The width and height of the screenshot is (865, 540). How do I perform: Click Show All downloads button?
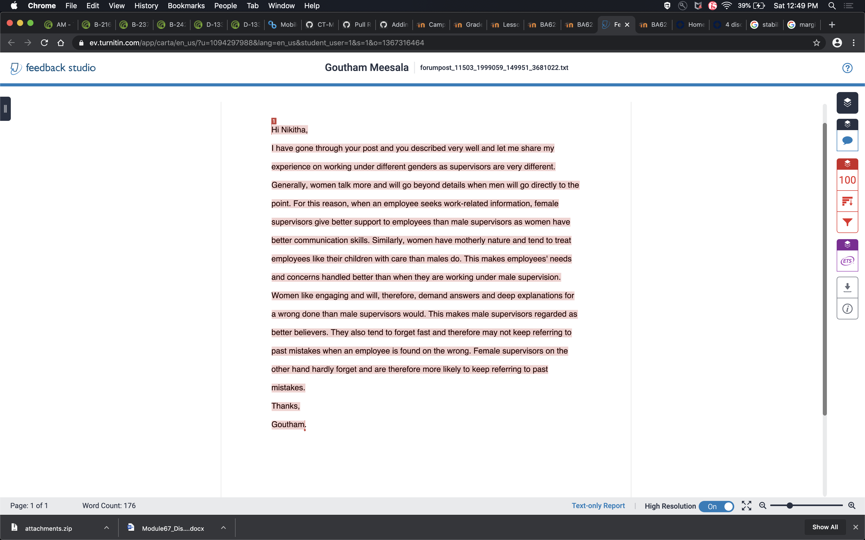click(825, 527)
